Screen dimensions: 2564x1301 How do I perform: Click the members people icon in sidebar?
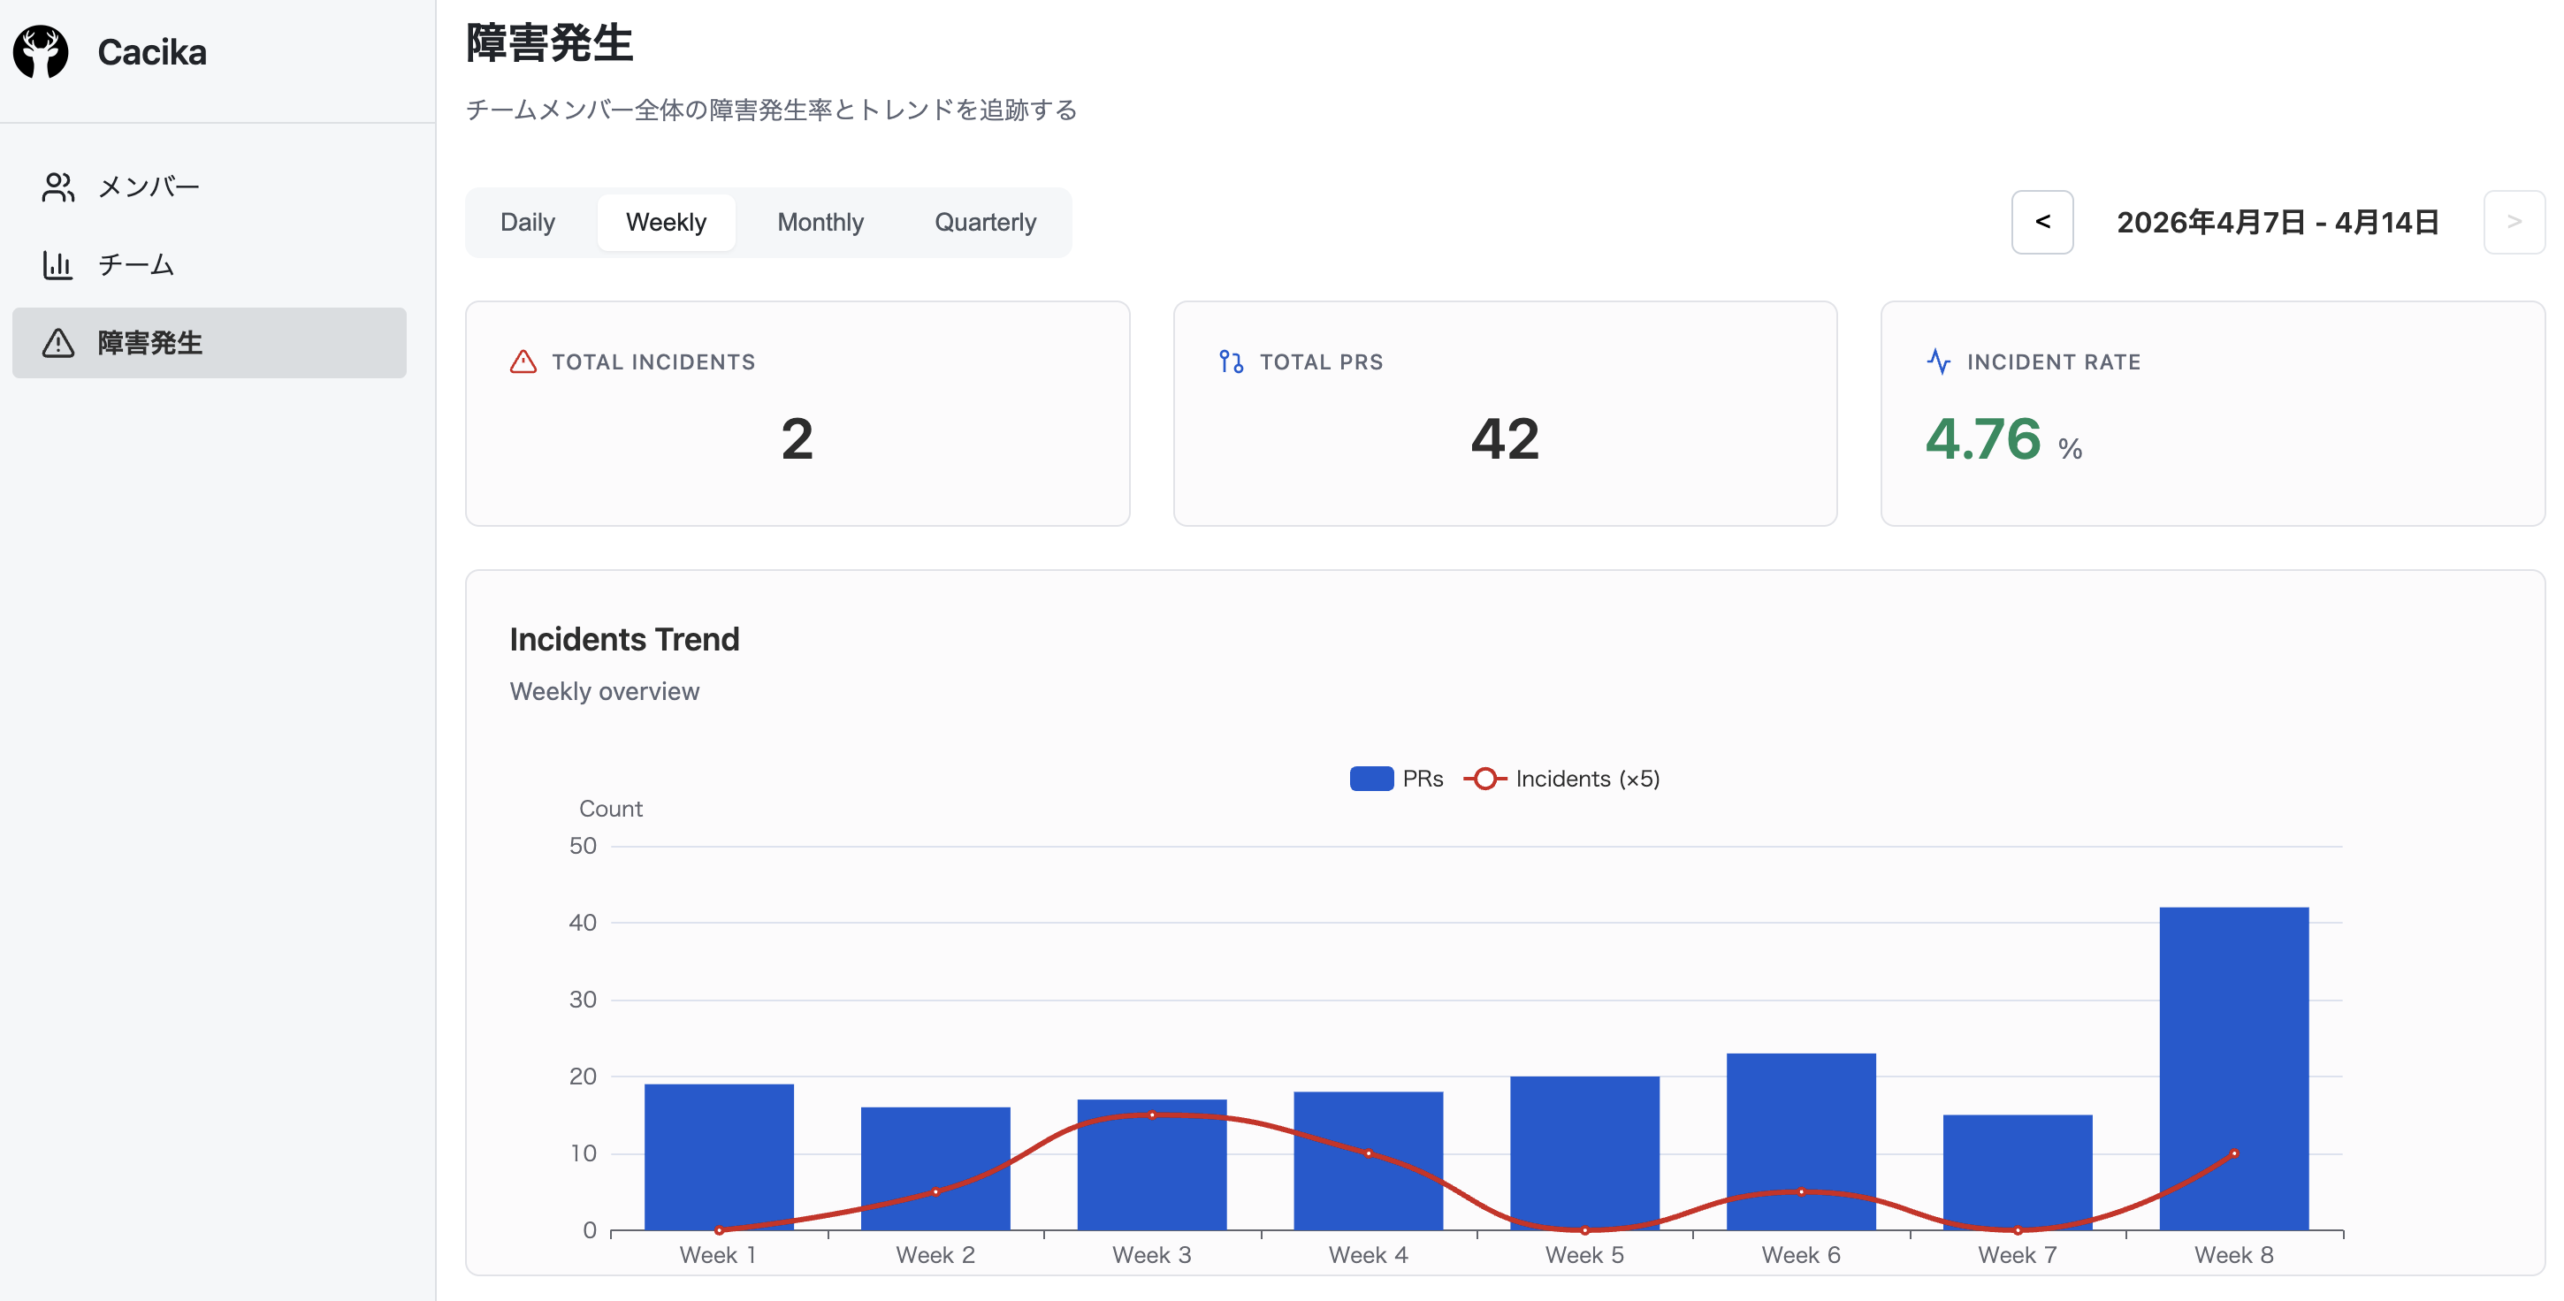[57, 187]
